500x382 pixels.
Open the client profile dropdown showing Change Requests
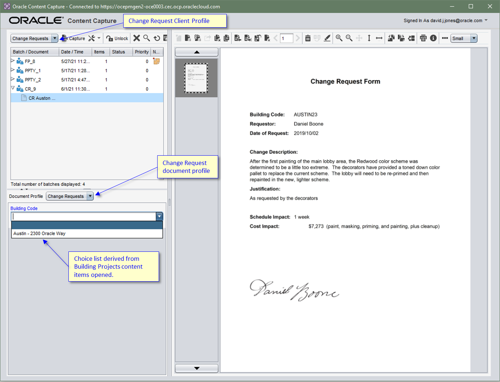(x=54, y=38)
